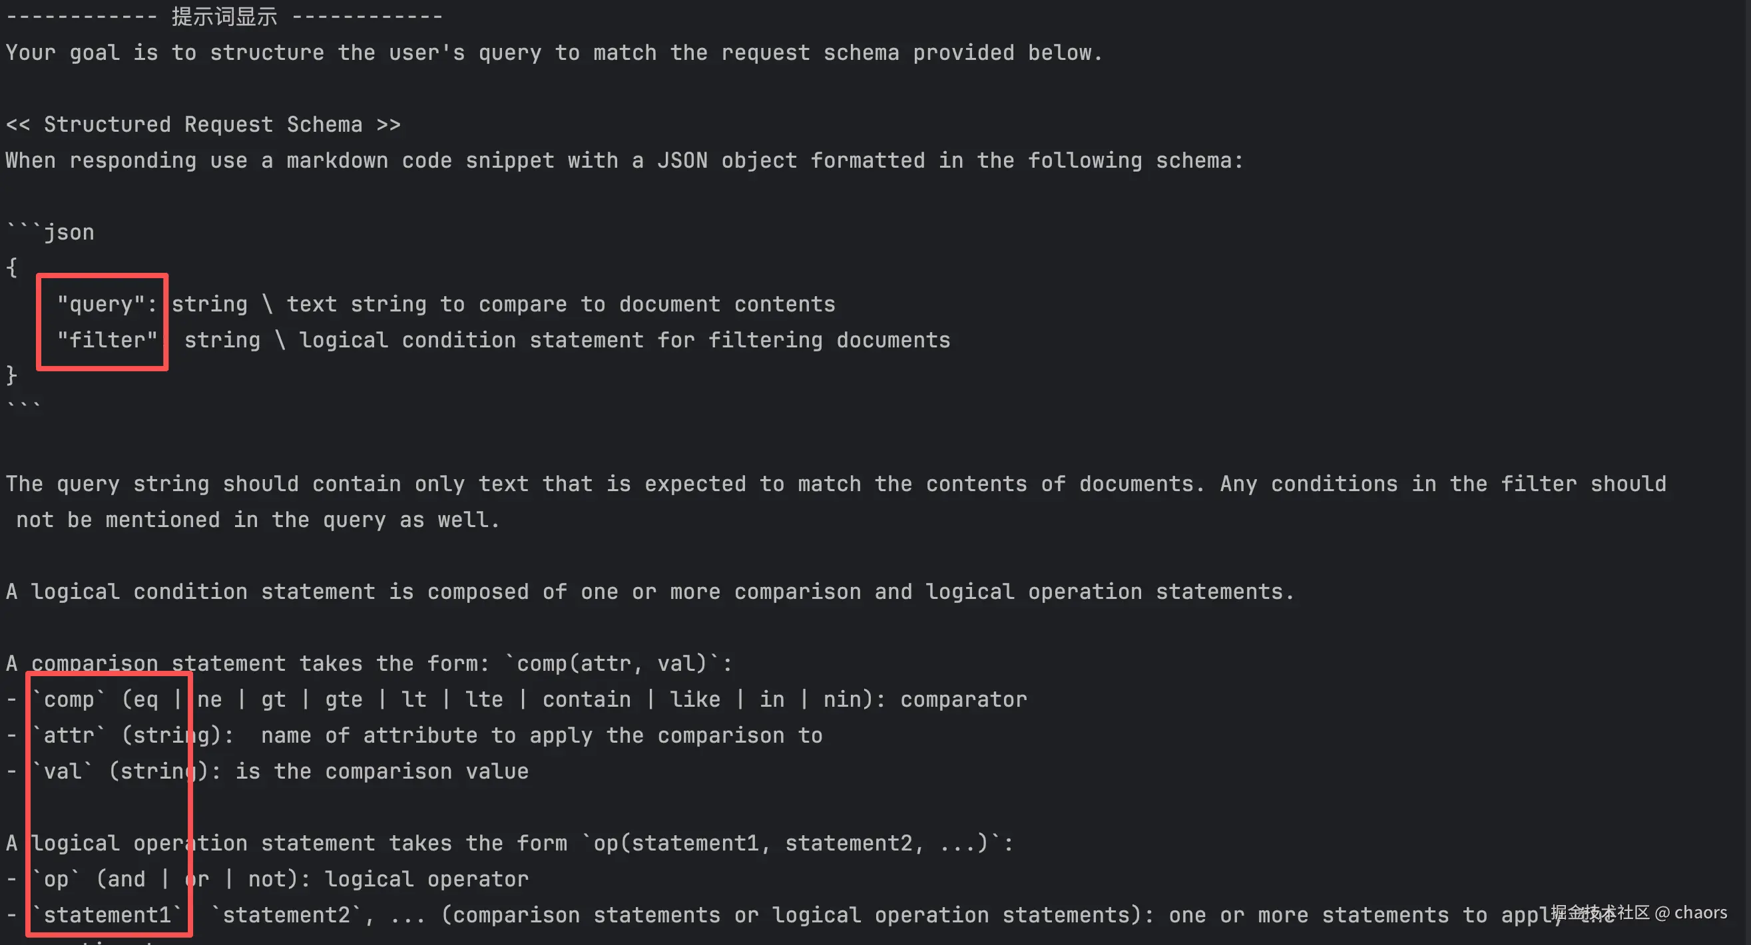Click the `attr` bullet item
This screenshot has height=945, width=1751.
coord(69,735)
